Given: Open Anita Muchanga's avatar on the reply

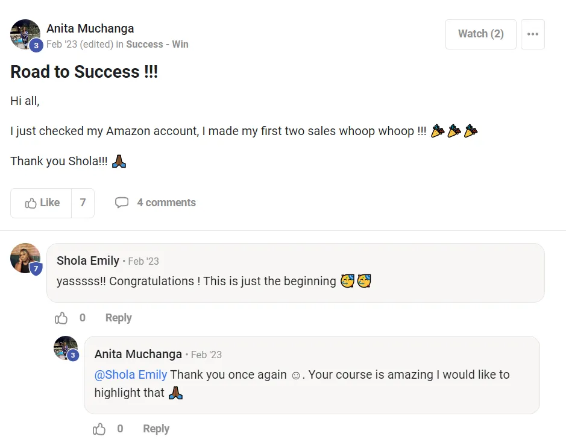Looking at the screenshot, I should (65, 347).
